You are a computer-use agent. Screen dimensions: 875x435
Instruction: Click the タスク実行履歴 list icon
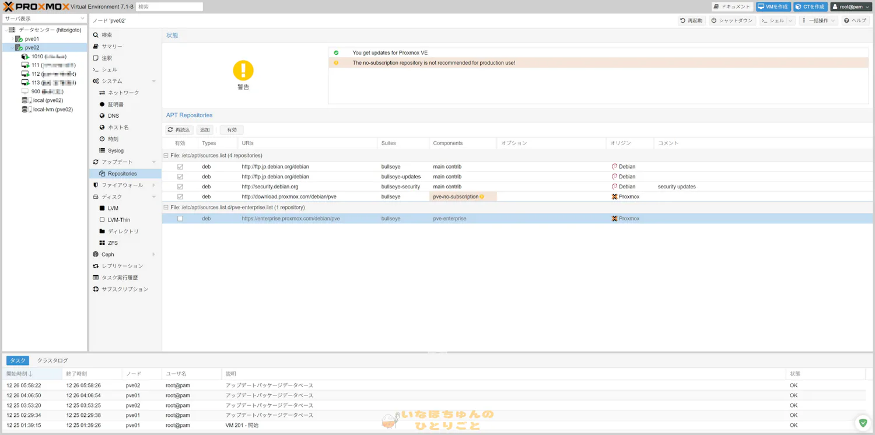click(x=96, y=278)
